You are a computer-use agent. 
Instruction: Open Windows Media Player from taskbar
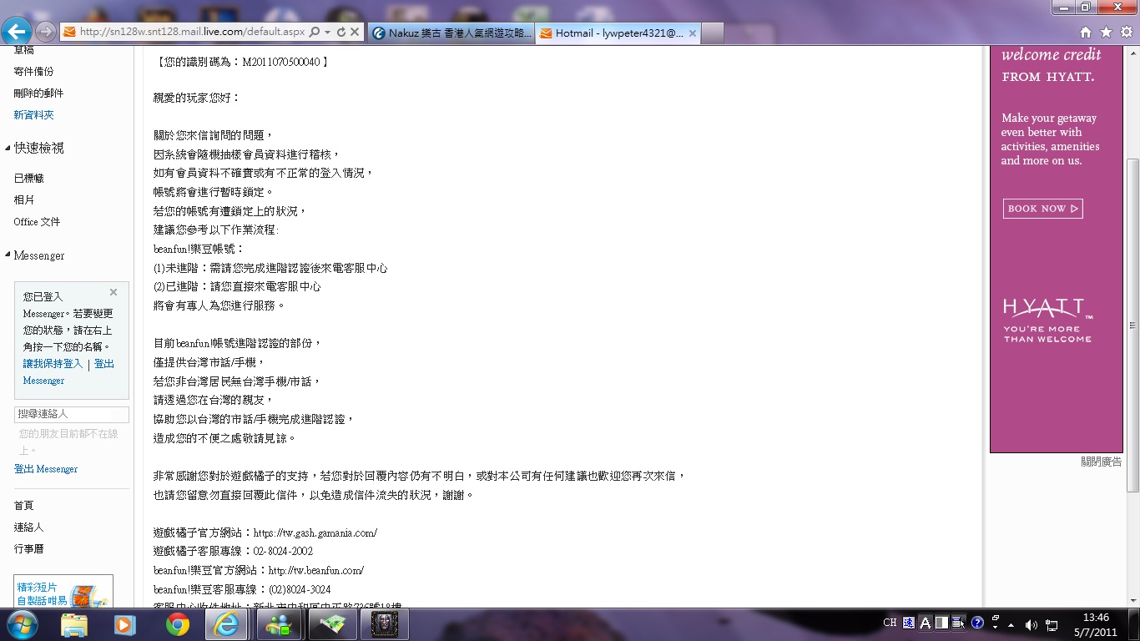125,624
